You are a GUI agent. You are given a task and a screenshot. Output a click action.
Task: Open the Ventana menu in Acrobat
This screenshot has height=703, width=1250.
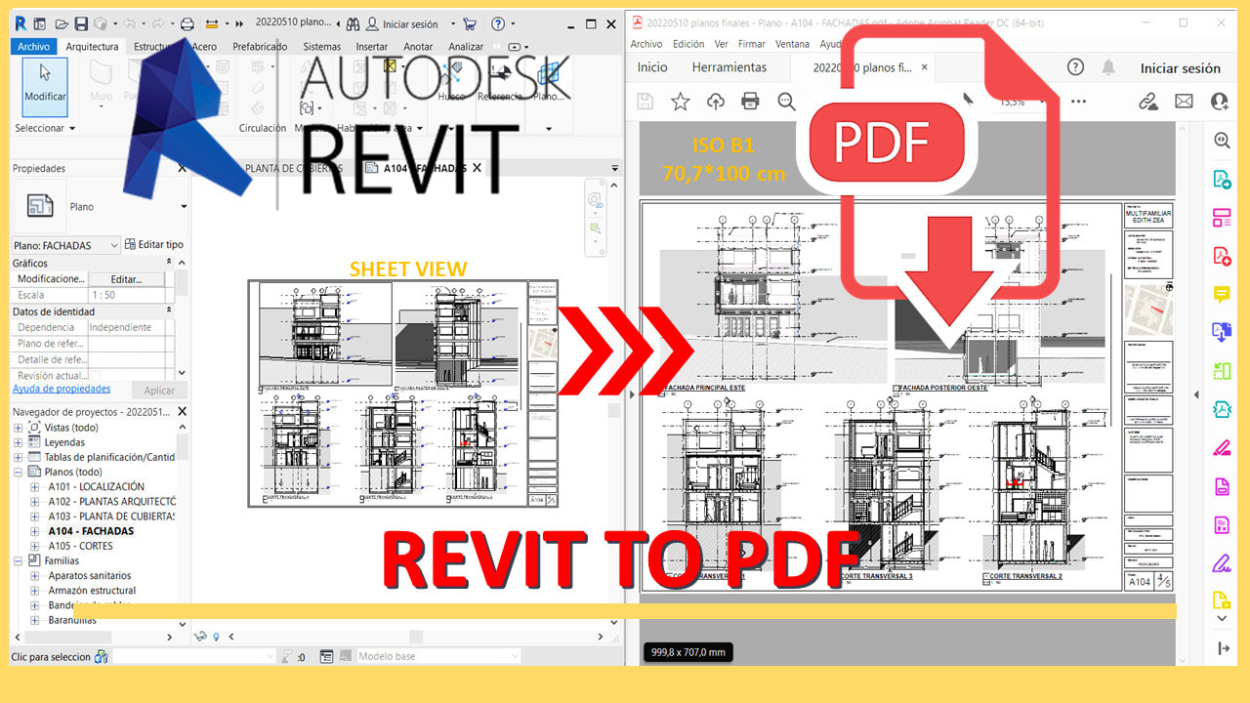[x=792, y=44]
